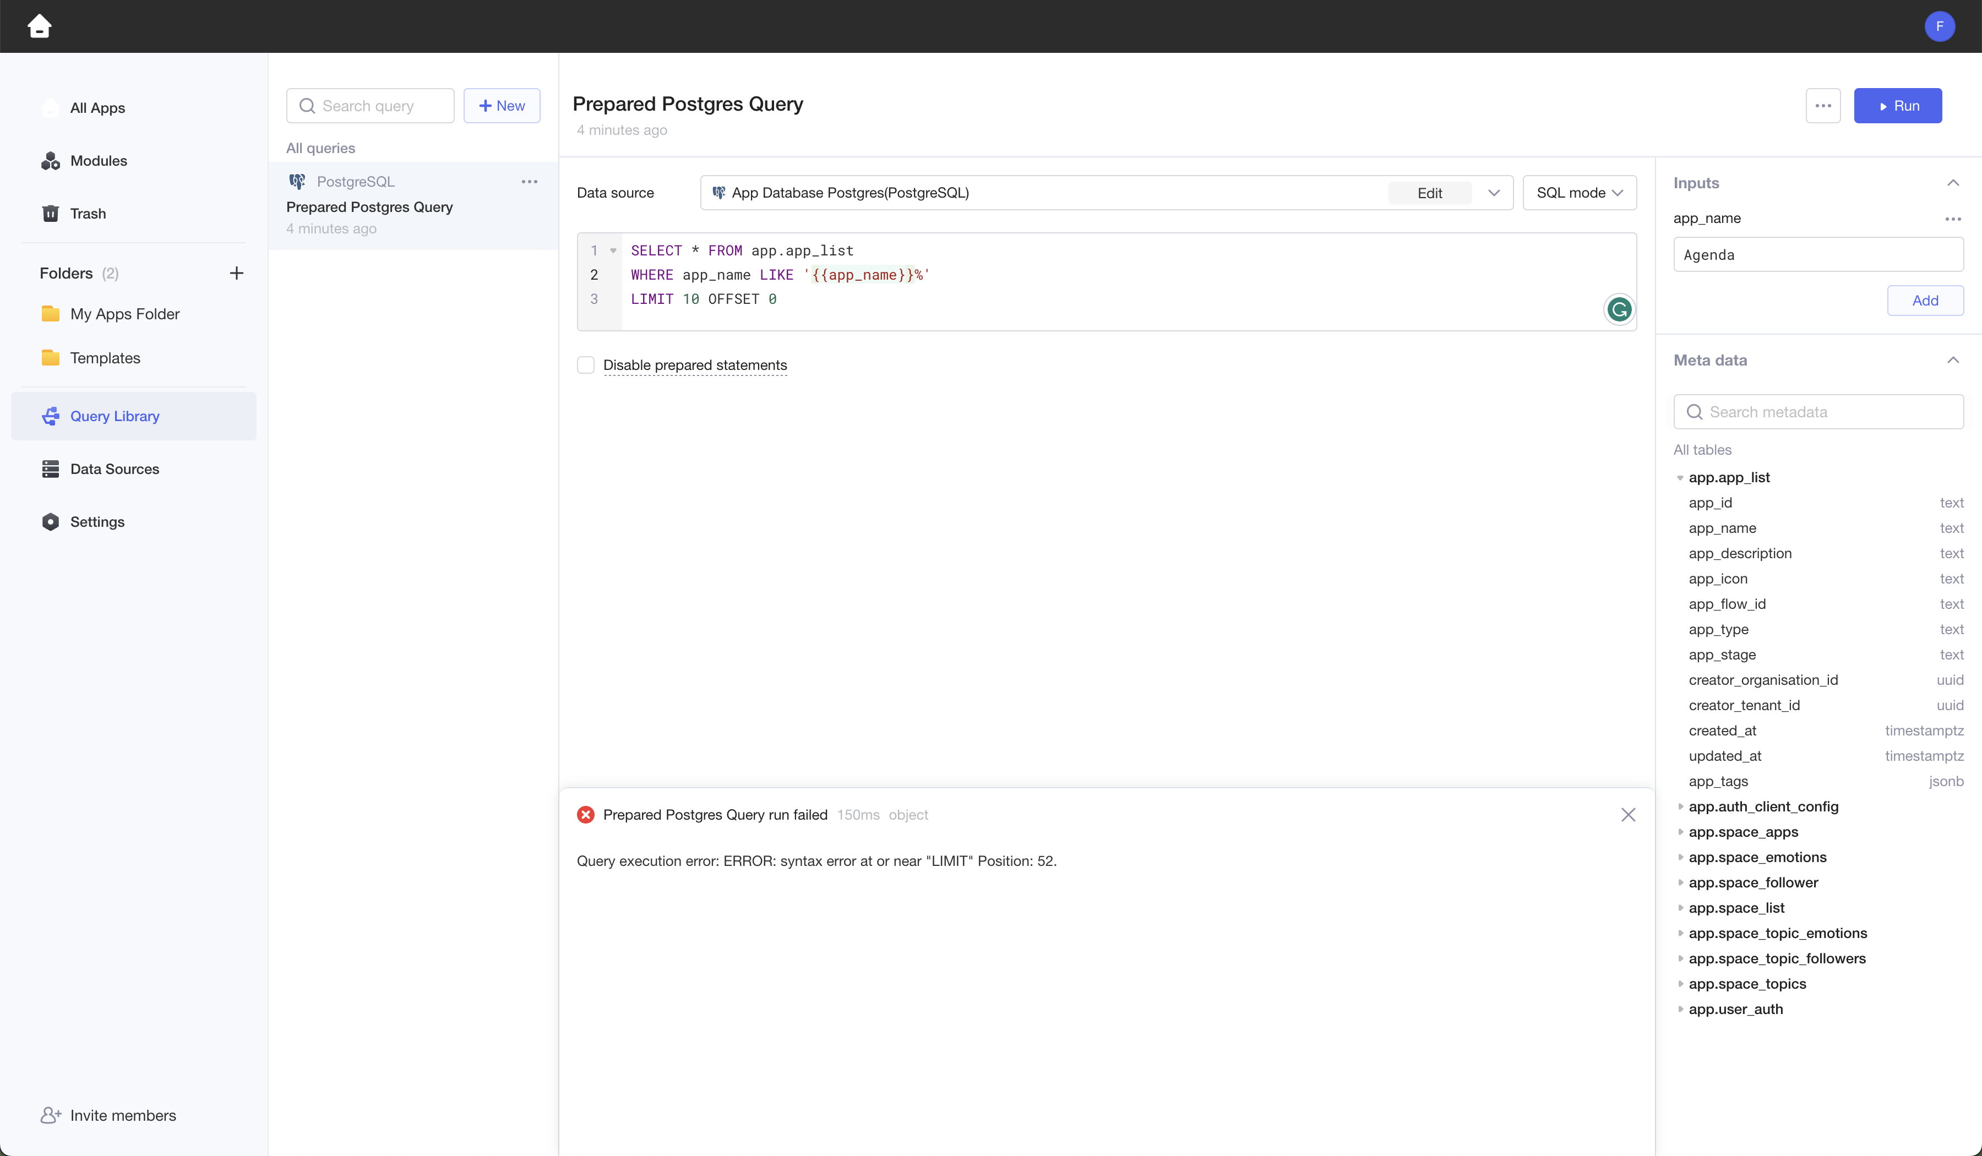
Task: Enable Disable prepared statements checkbox
Action: point(586,365)
